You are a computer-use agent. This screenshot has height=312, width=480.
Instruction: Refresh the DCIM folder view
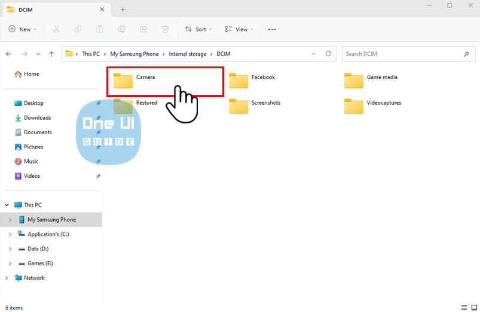coord(328,54)
